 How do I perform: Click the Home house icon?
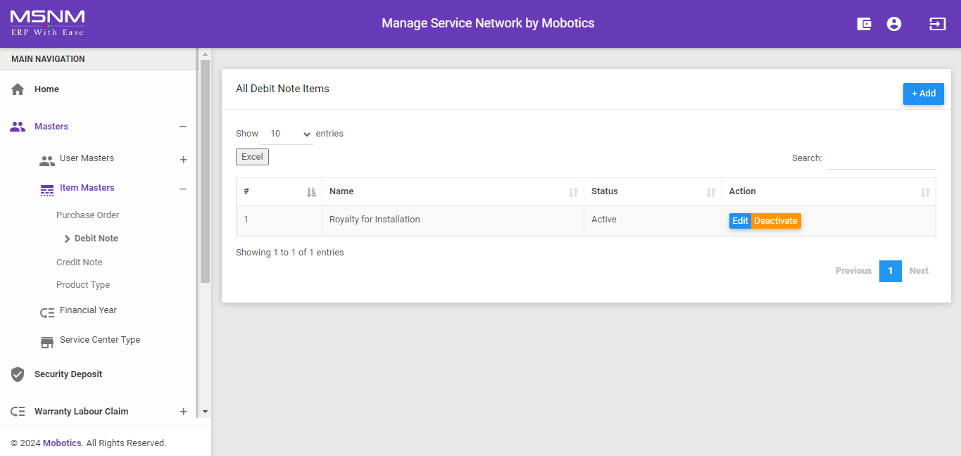[x=18, y=89]
